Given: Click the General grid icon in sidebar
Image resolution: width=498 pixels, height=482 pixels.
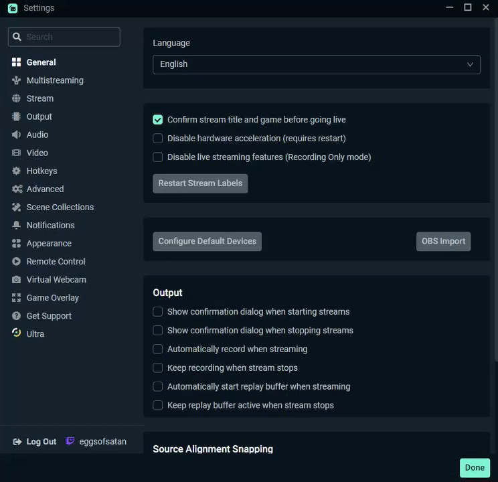Looking at the screenshot, I should (16, 62).
